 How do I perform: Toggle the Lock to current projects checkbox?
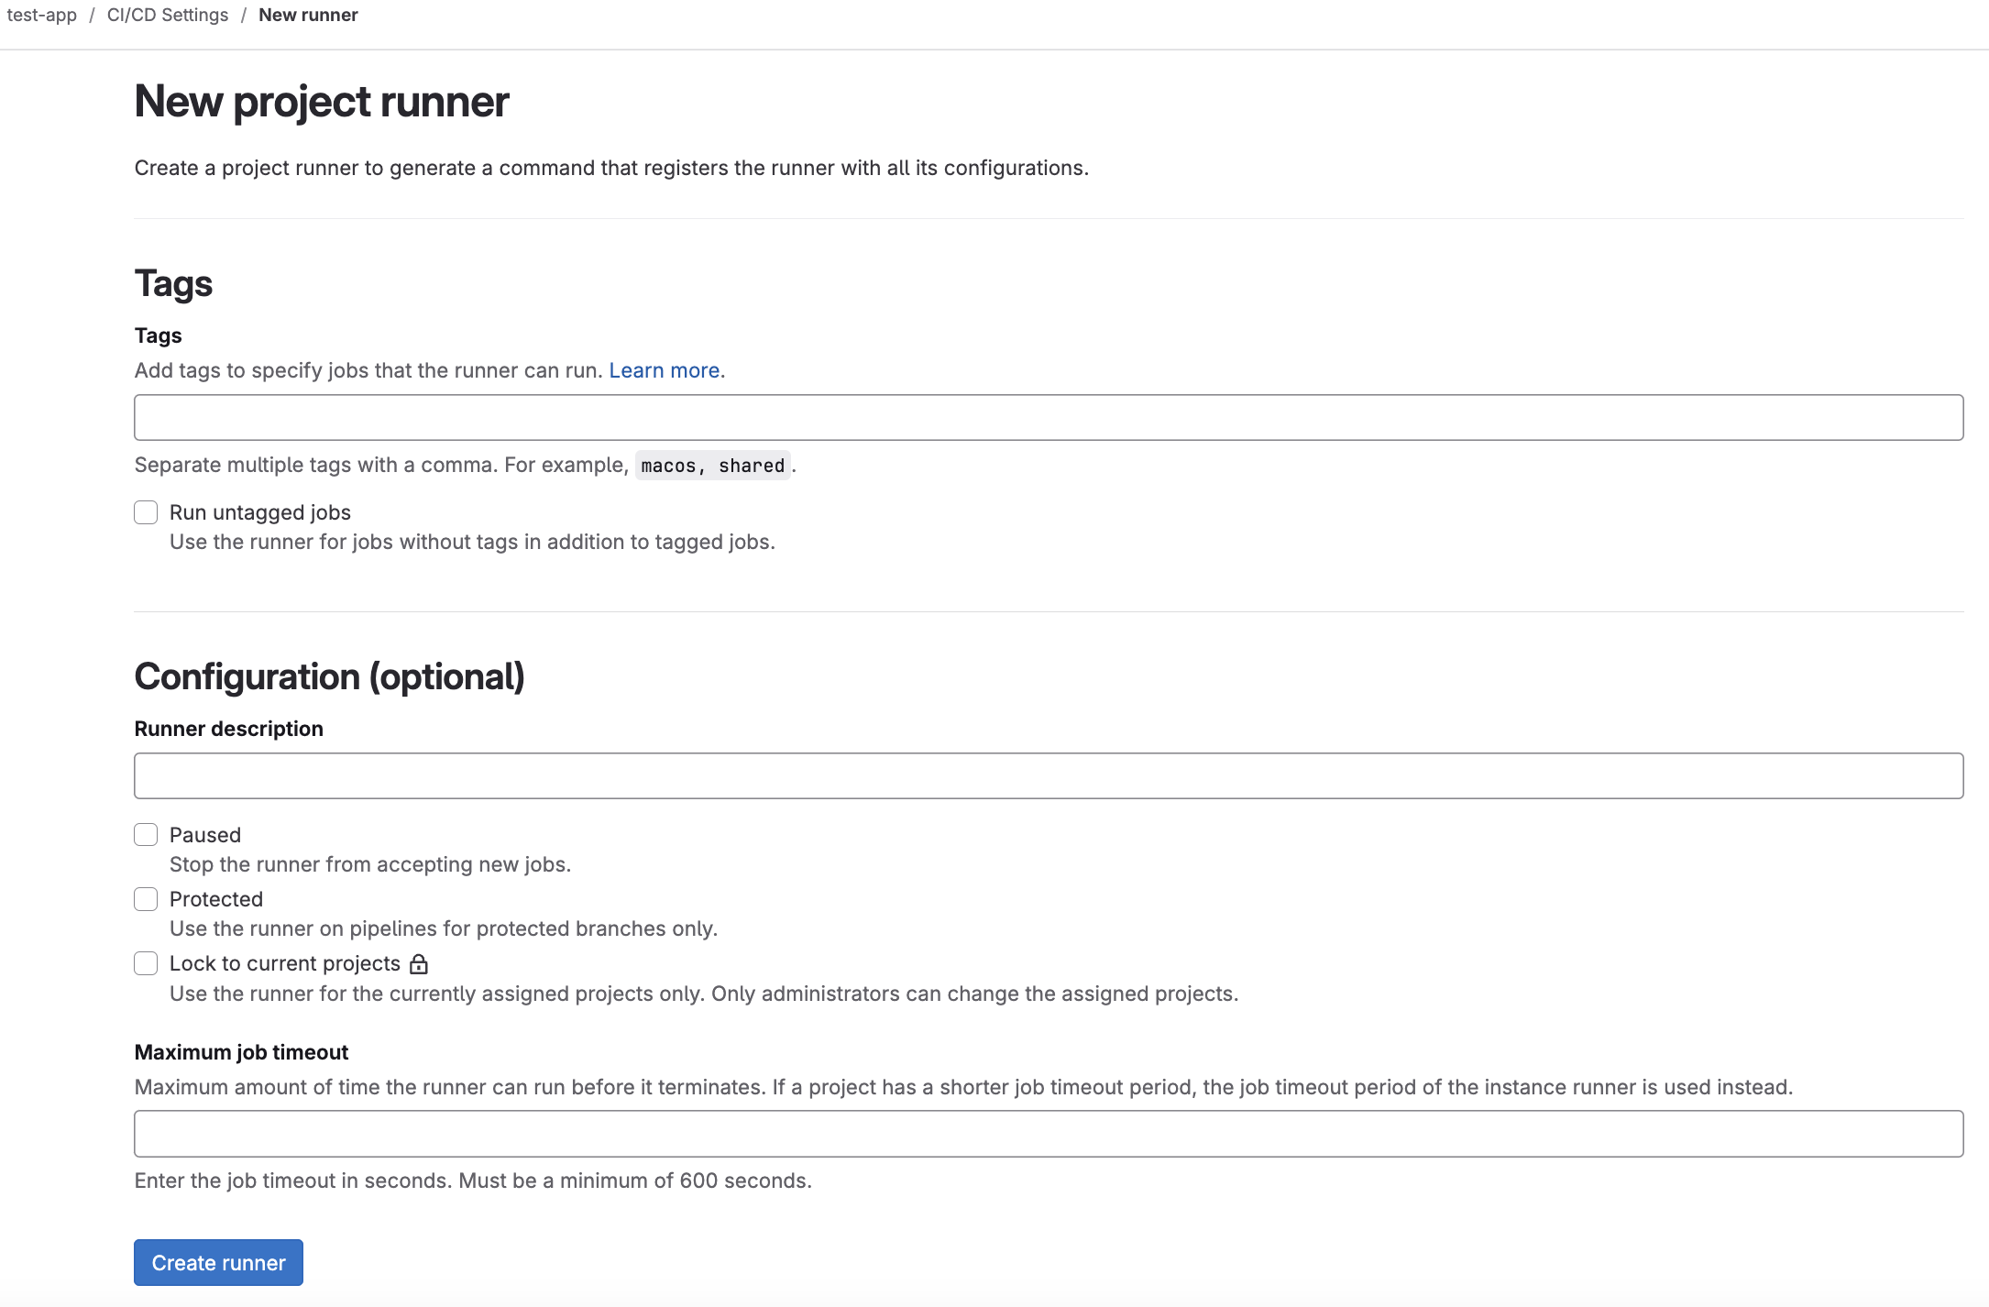pyautogui.click(x=146, y=963)
